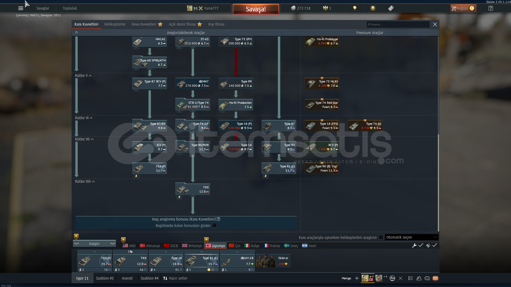
Task: Switch to Açık deniz filosu tab
Action: [185, 24]
